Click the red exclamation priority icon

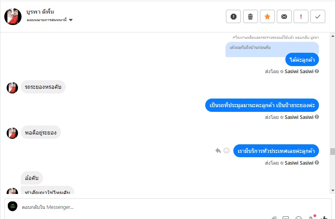(301, 16)
